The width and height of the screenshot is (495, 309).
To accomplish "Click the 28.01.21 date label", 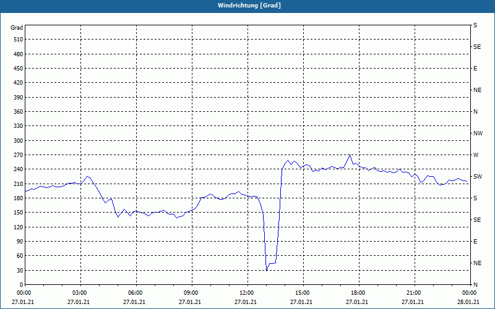I will (x=468, y=302).
